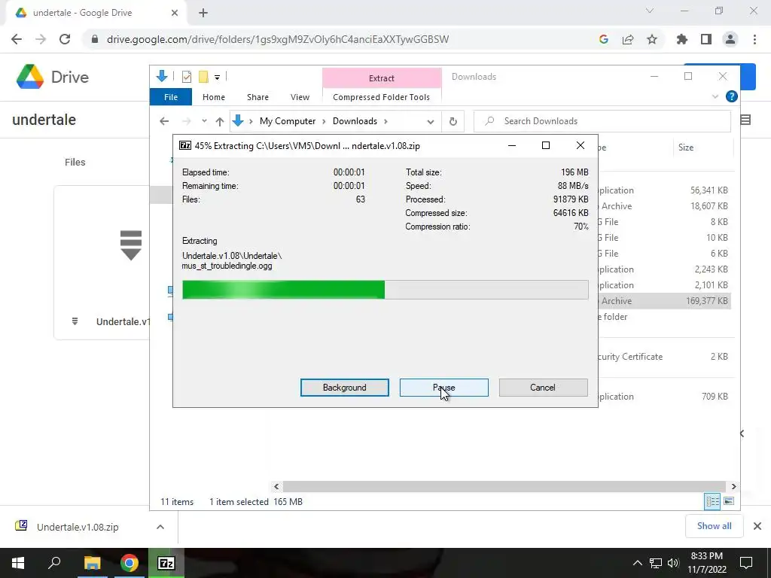This screenshot has height=578, width=771.
Task: Click the Extract contextual tab header
Action: click(x=382, y=78)
